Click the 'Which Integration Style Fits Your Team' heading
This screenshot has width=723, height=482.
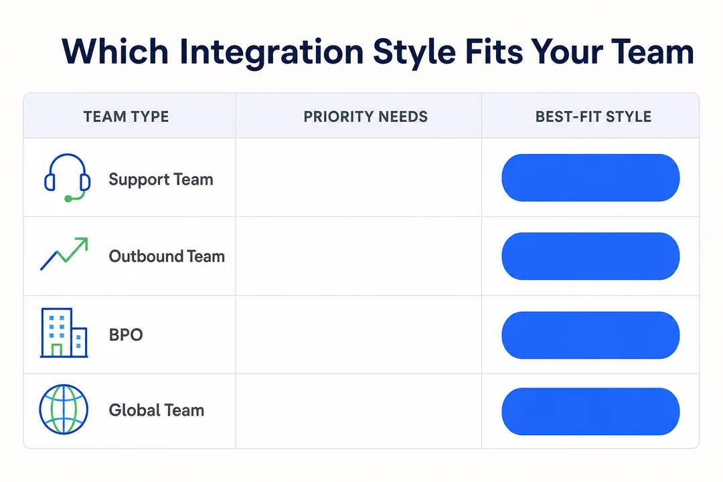[378, 52]
